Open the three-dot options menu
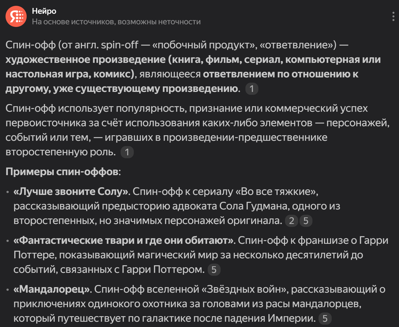Image resolution: width=399 pixels, height=327 pixels. pyautogui.click(x=393, y=16)
